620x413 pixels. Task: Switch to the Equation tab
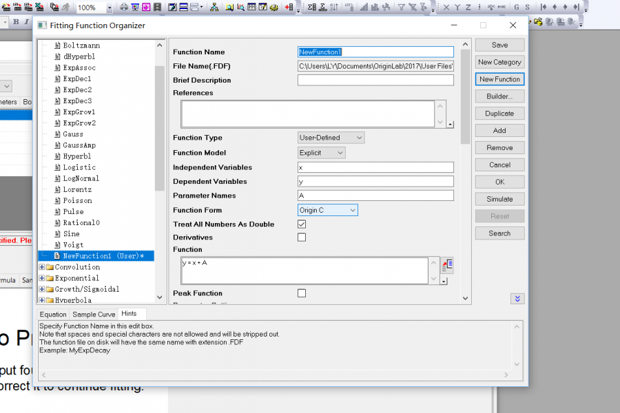coord(53,314)
